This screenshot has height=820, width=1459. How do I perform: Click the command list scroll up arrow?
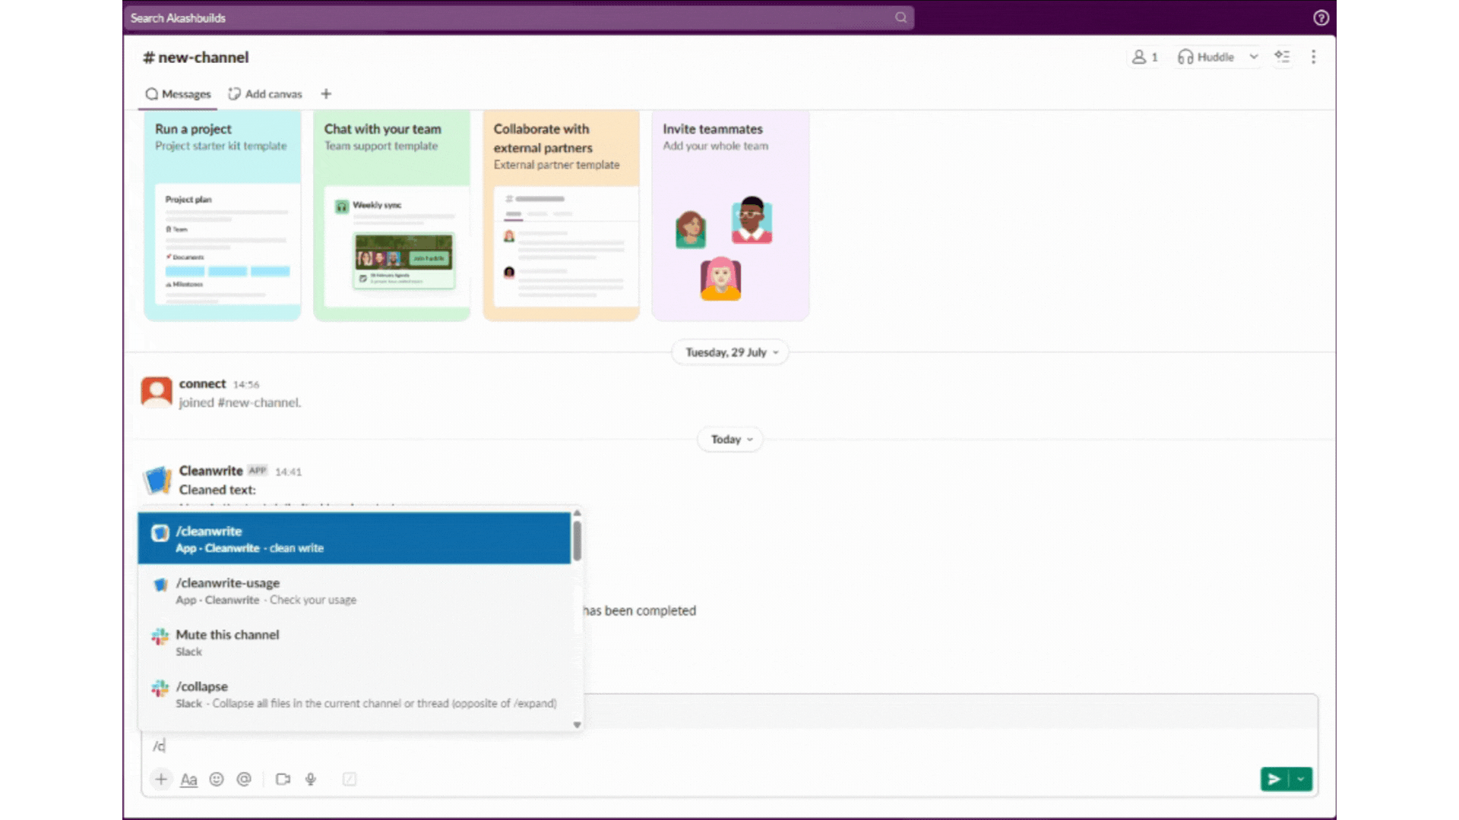click(x=578, y=514)
